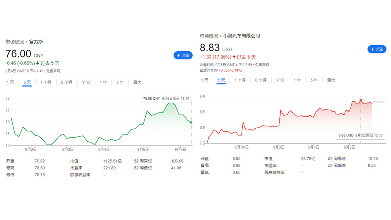Choose the 1 年 range for 赛力斯
This screenshot has height=220, width=391.
(x=103, y=82)
